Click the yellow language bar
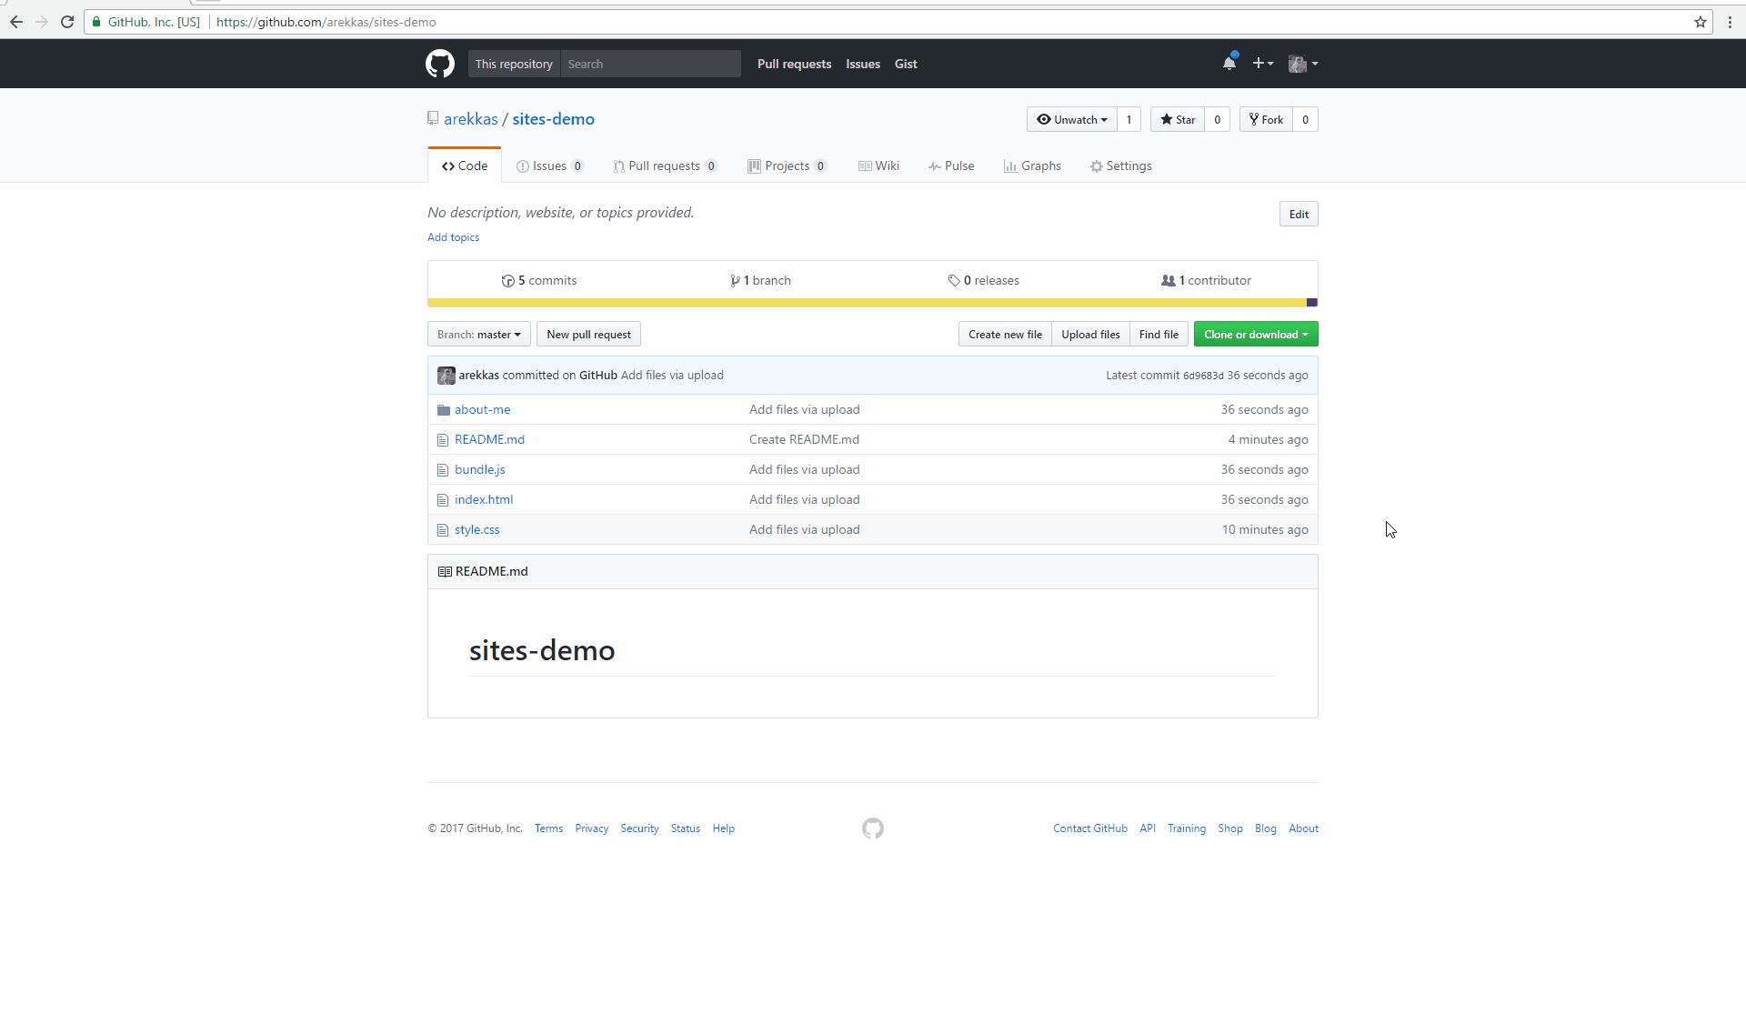The height and width of the screenshot is (1014, 1746). 864,303
